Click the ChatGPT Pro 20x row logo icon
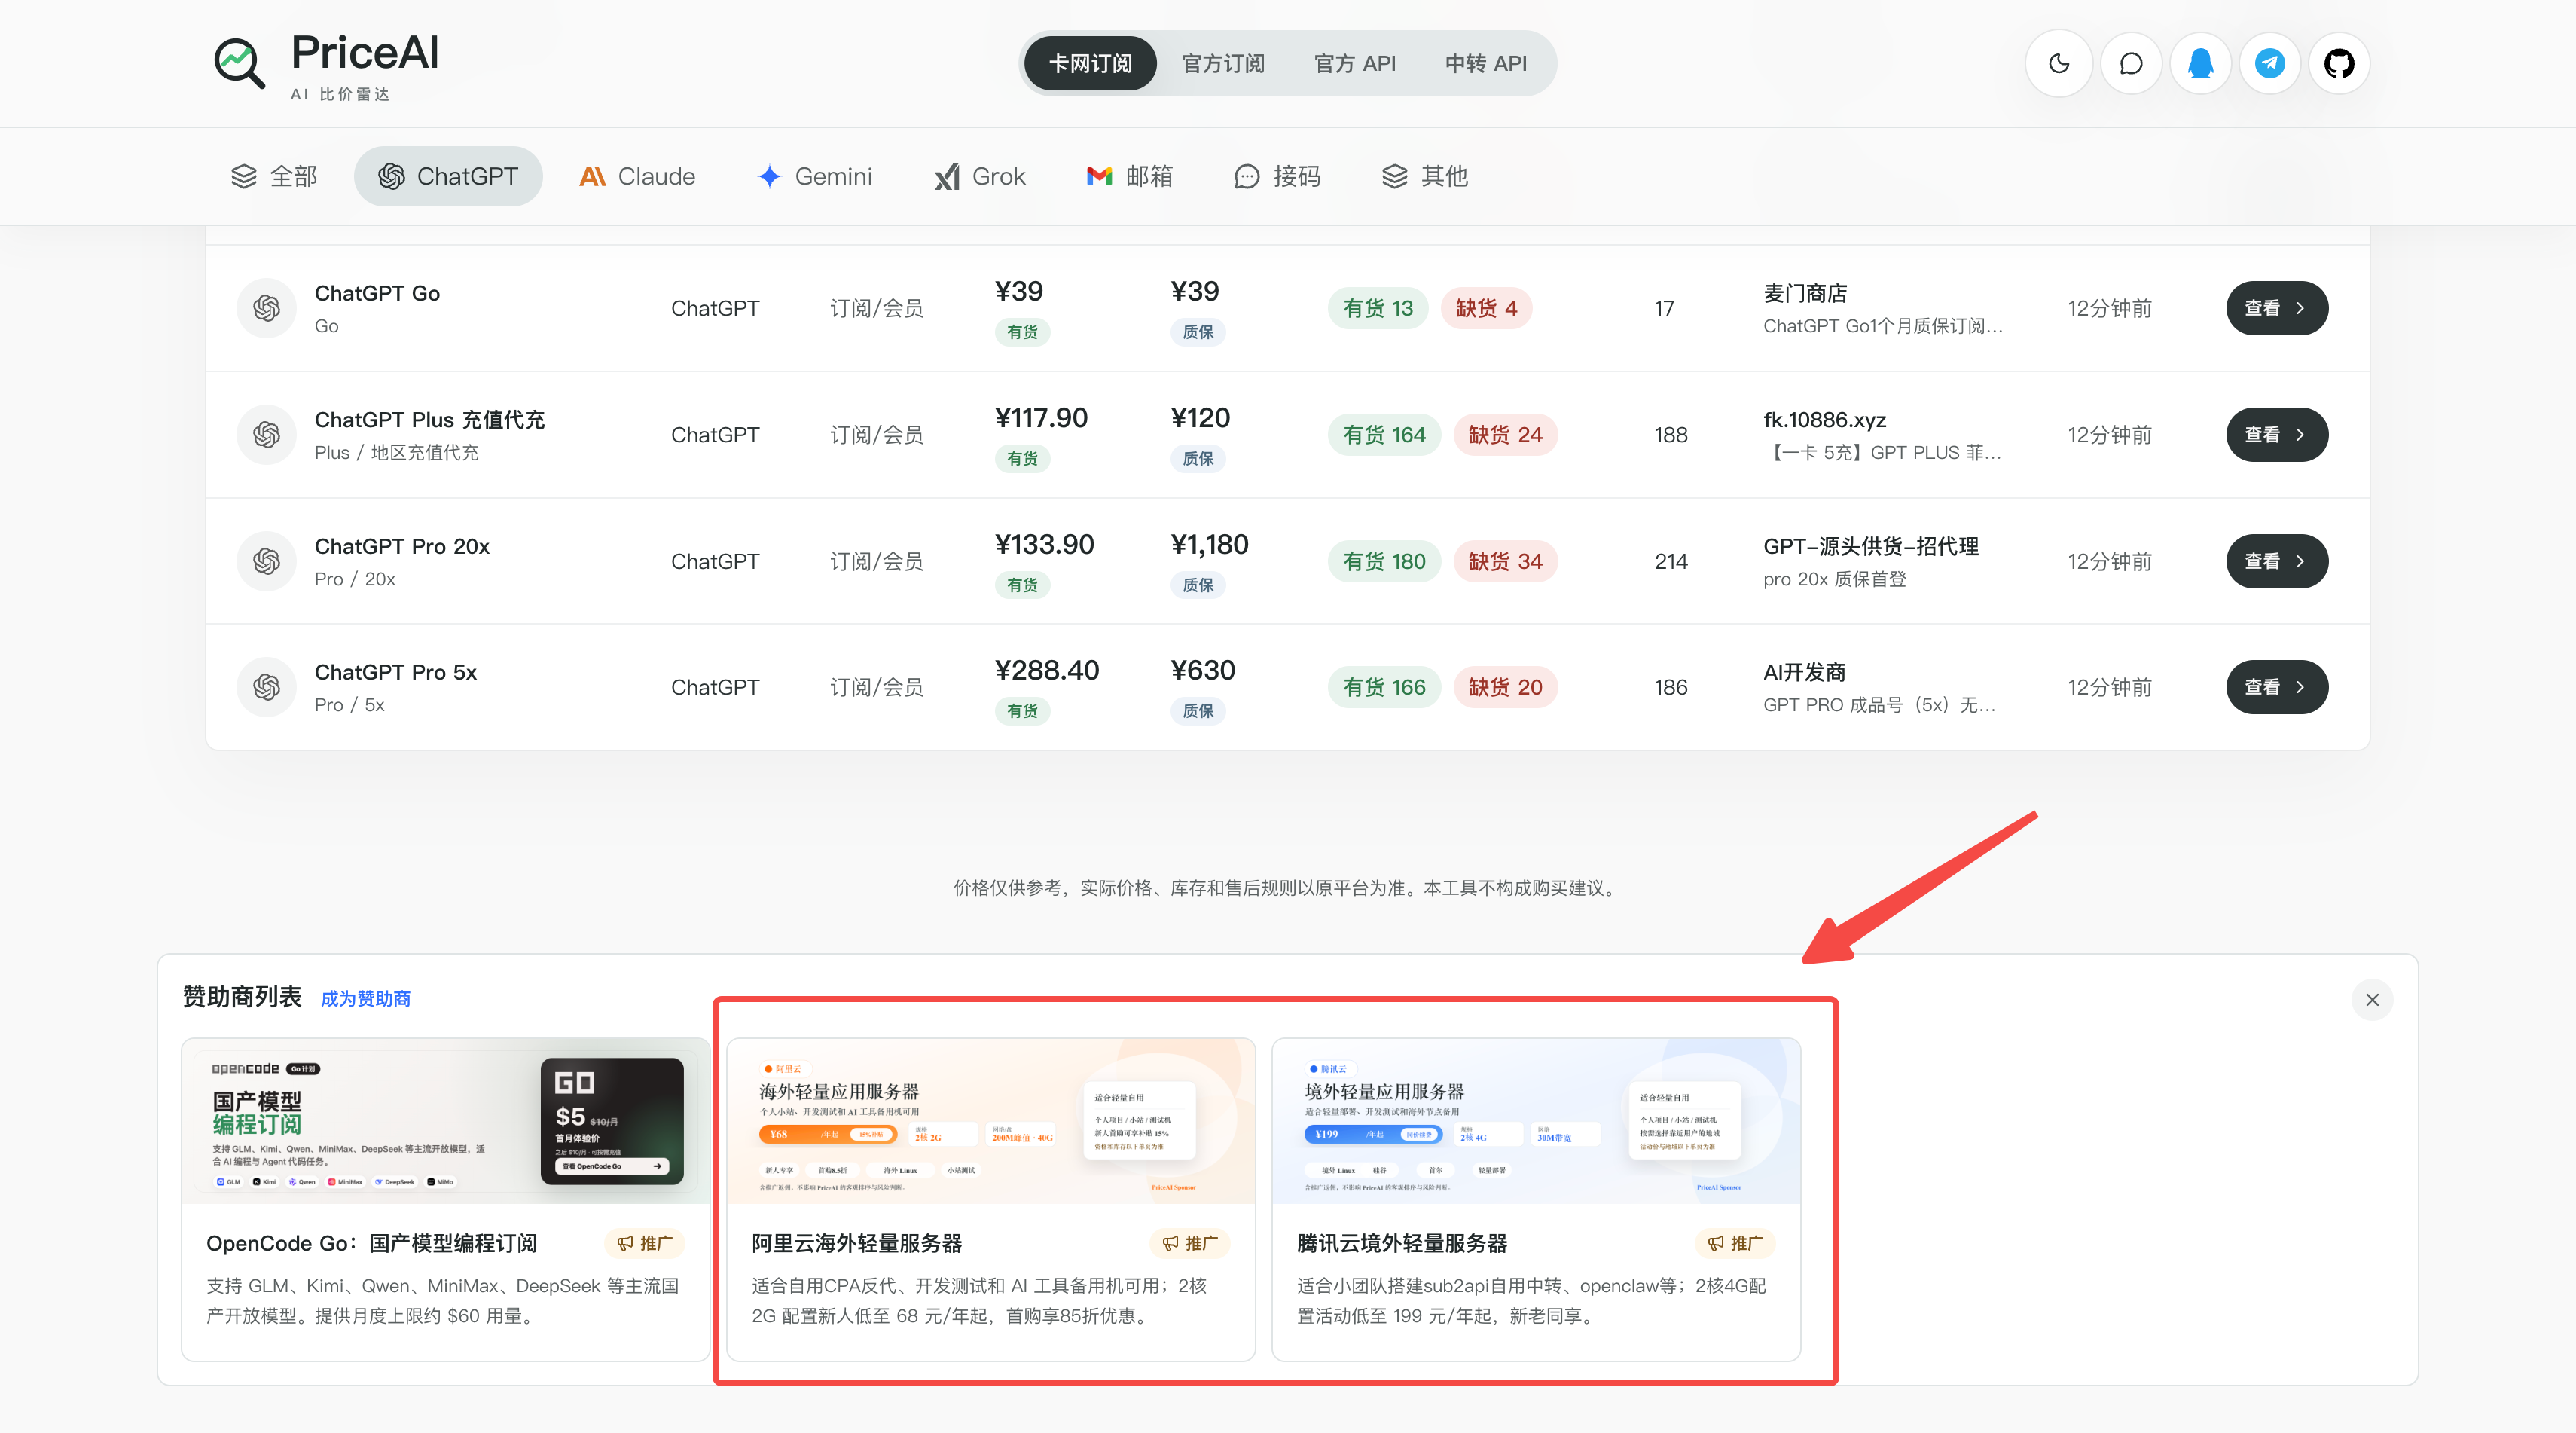Image resolution: width=2576 pixels, height=1433 pixels. click(x=266, y=561)
